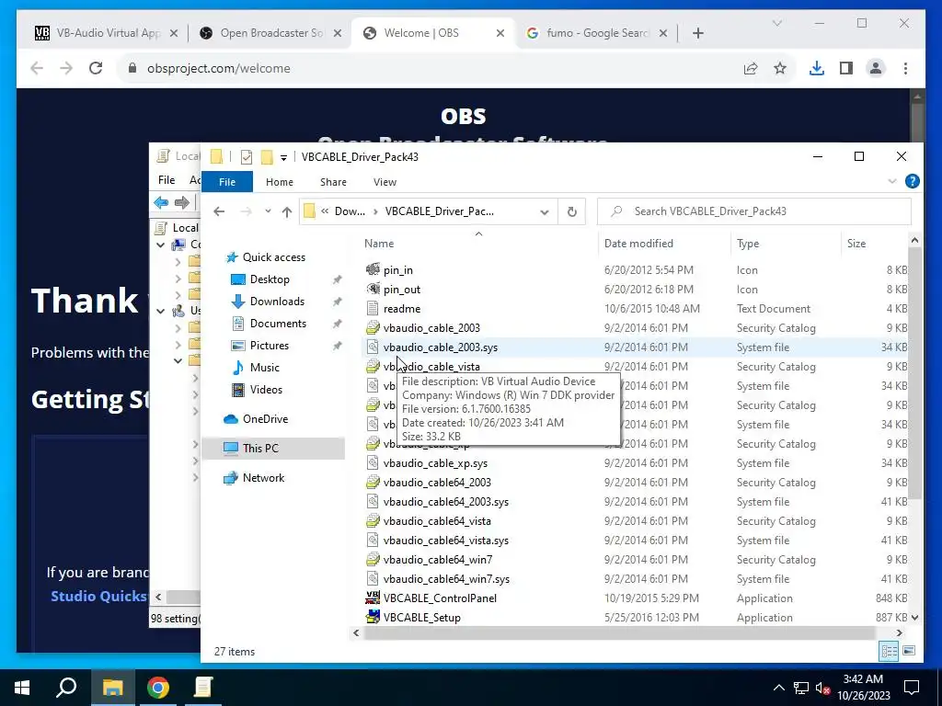Open recent locations dropdown in Explorer
The height and width of the screenshot is (706, 942).
268,211
